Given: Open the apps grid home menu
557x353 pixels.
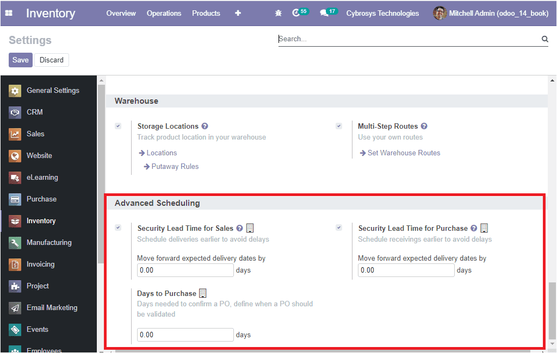Looking at the screenshot, I should click(9, 13).
